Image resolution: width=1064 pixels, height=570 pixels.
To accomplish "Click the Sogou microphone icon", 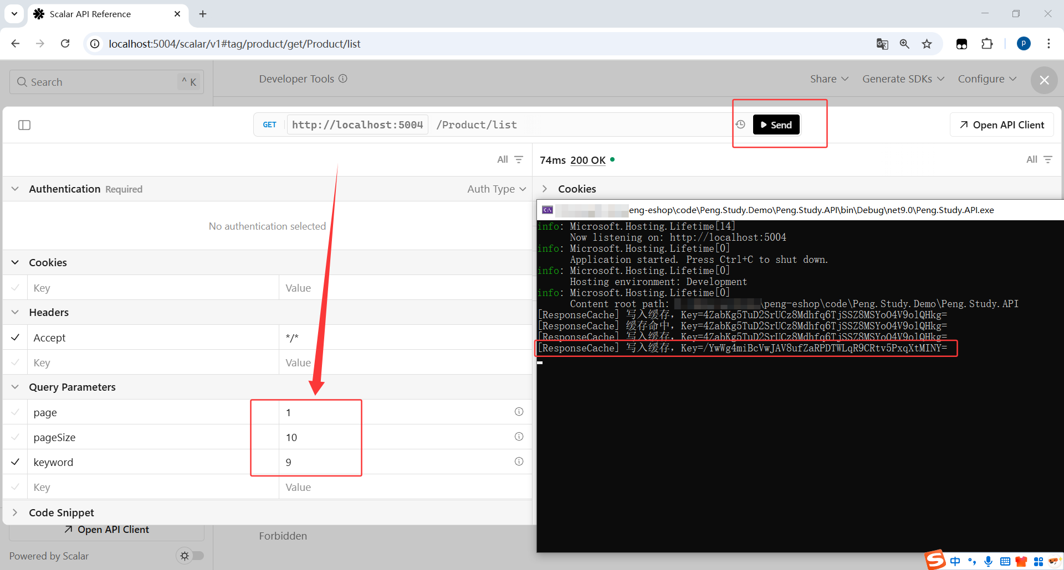I will [x=988, y=561].
